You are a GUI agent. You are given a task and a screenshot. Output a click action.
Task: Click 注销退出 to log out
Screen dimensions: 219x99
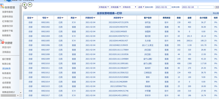[6, 52]
